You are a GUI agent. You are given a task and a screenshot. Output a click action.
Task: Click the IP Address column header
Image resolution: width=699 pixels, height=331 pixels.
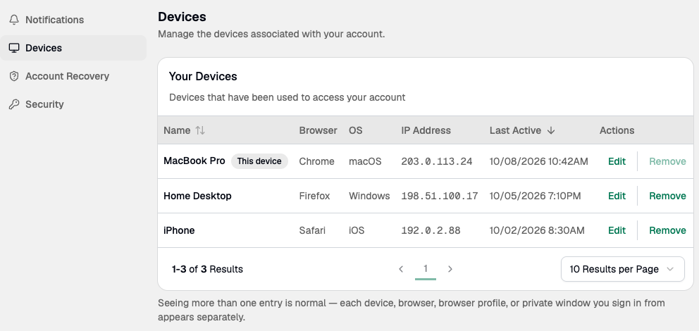coord(426,130)
